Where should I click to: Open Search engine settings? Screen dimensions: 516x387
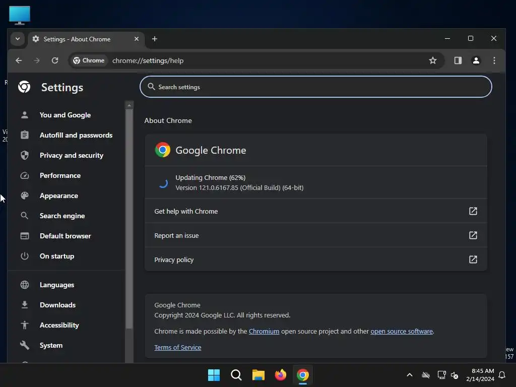[x=62, y=216]
